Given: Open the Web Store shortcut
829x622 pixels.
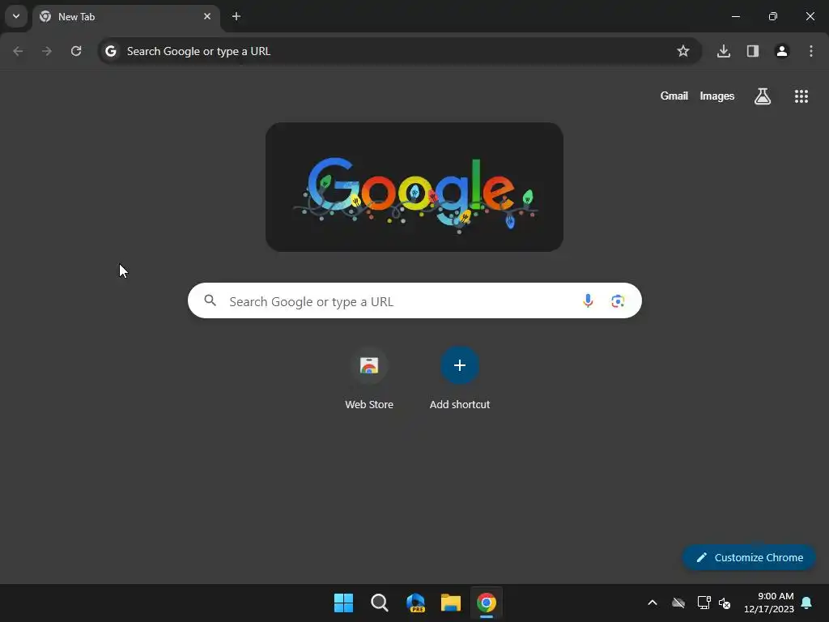Looking at the screenshot, I should [x=369, y=378].
